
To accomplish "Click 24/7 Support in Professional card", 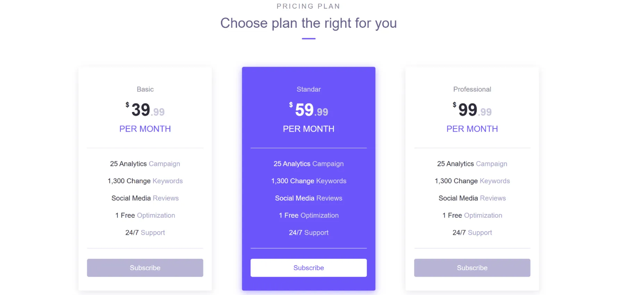I will point(472,233).
